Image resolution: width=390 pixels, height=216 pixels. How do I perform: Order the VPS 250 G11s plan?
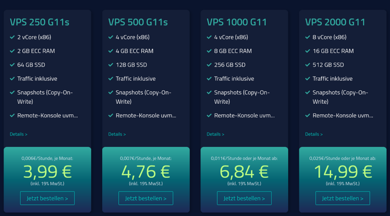(x=47, y=198)
